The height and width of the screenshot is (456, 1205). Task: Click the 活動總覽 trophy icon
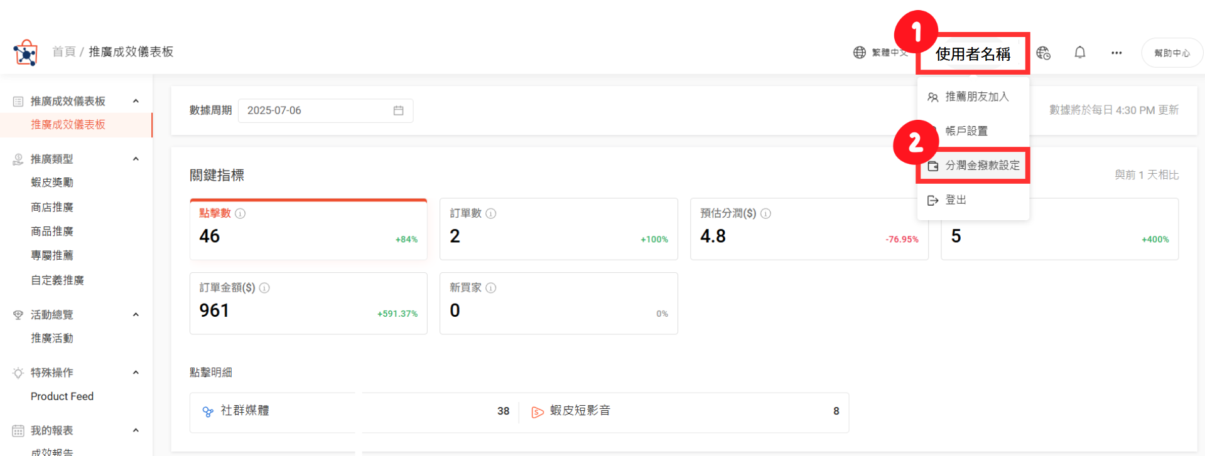tap(18, 315)
